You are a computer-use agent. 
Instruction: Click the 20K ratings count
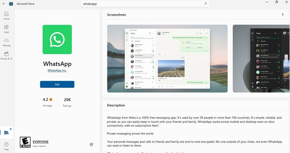pyautogui.click(x=67, y=102)
